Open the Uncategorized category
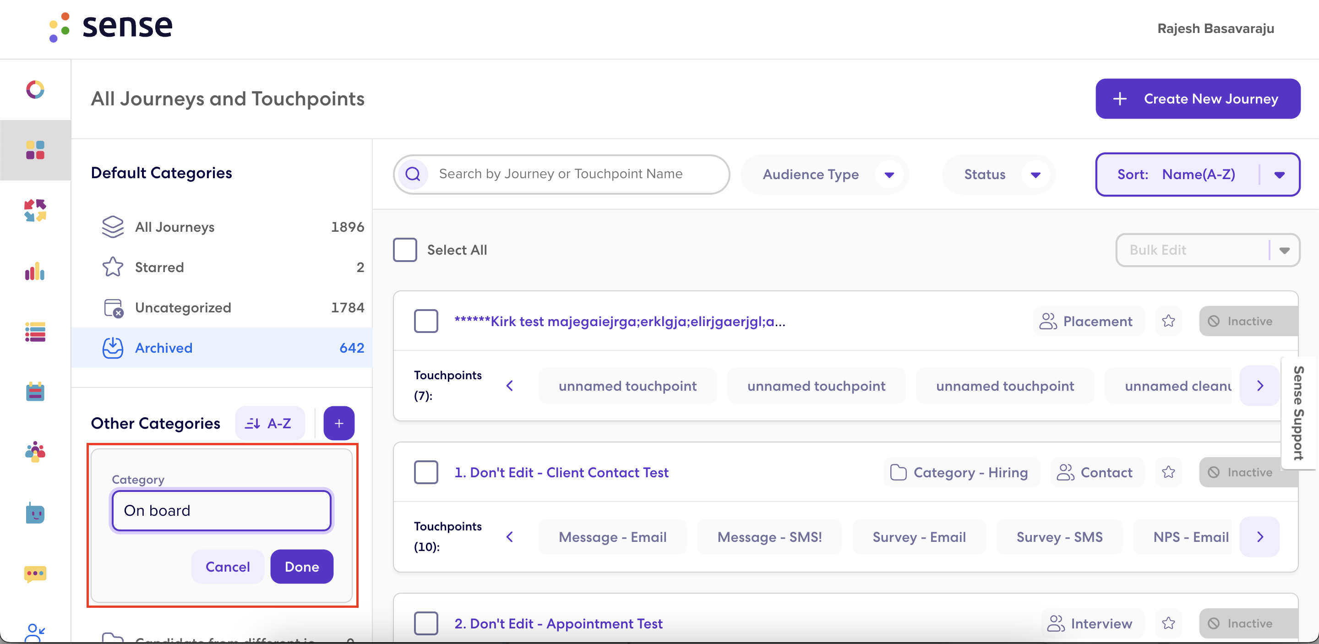The width and height of the screenshot is (1319, 644). coord(222,307)
